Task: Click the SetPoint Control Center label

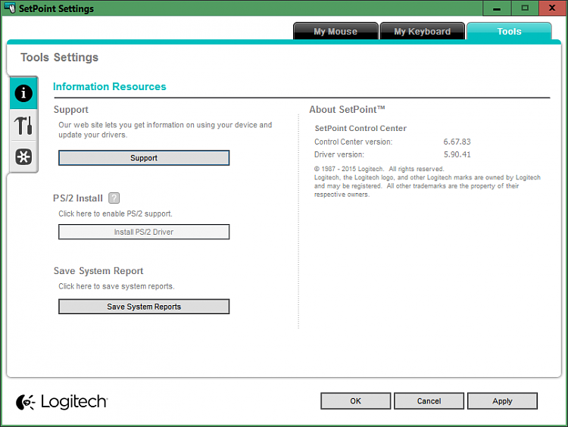Action: pos(360,128)
